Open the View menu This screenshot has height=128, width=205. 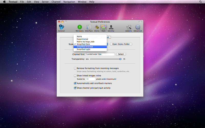pos(36,2)
